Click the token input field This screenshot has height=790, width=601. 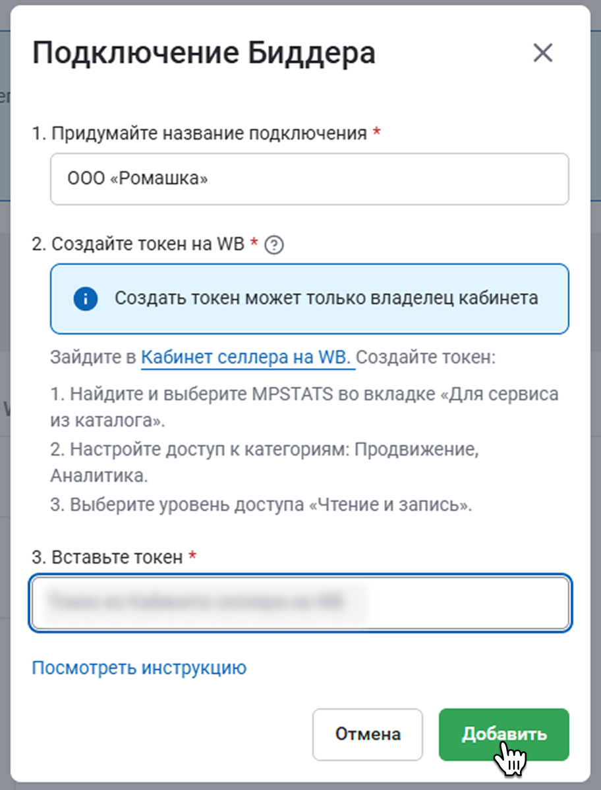[300, 604]
